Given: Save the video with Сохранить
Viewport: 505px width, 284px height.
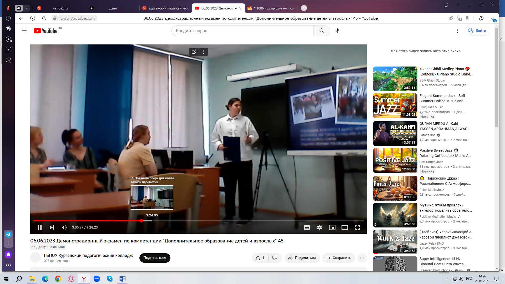Looking at the screenshot, I should pos(339,258).
